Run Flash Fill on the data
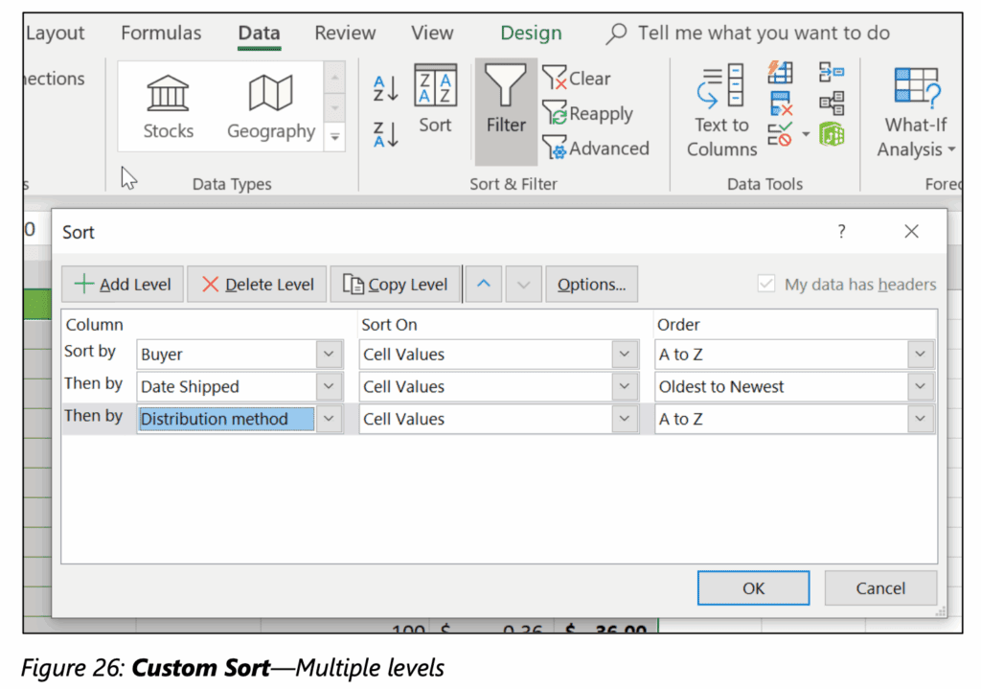This screenshot has width=981, height=689. 779,72
